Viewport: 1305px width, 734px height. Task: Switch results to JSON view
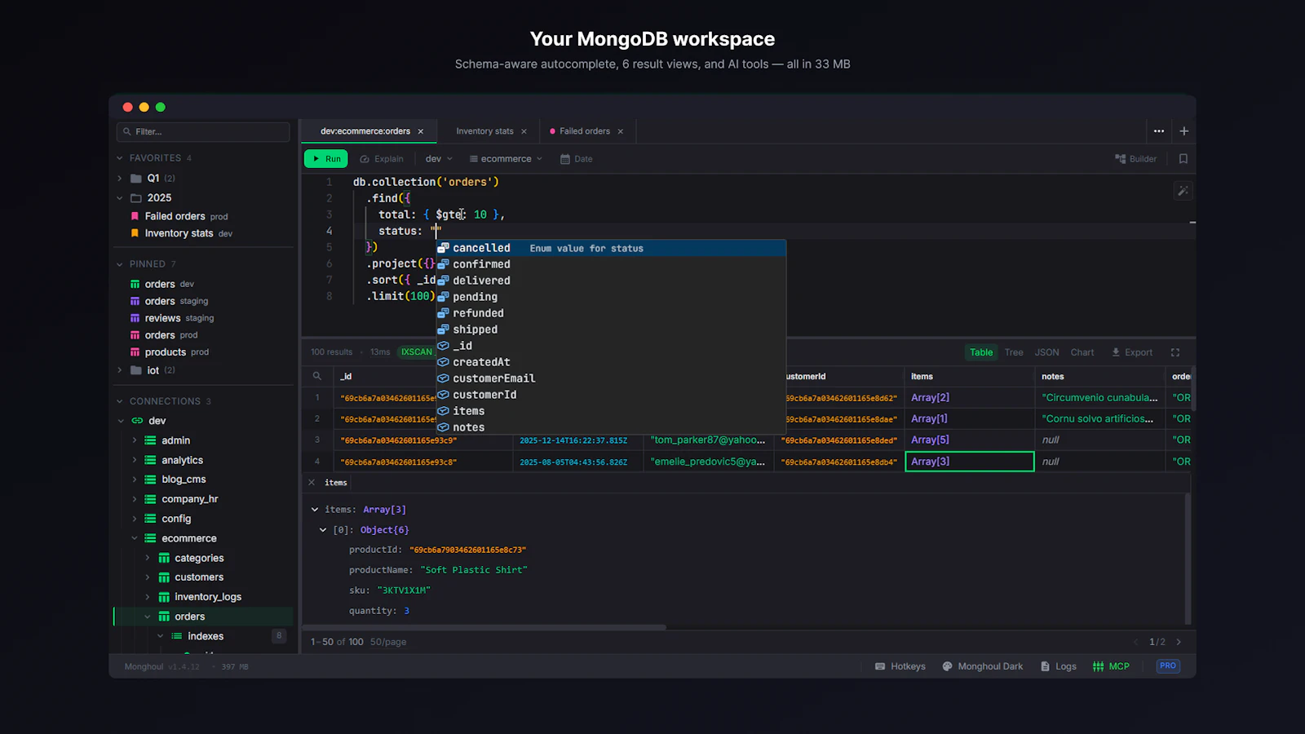click(1047, 352)
